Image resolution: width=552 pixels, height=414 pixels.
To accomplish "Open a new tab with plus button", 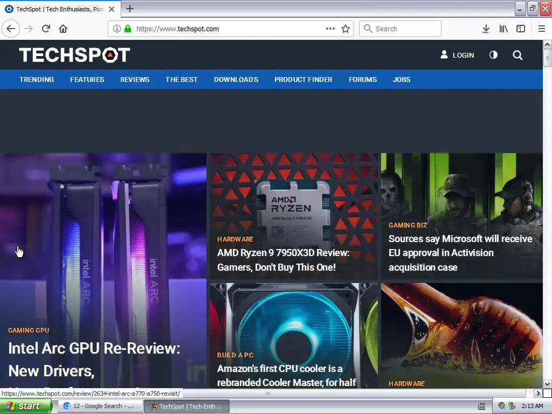I will 130,9.
